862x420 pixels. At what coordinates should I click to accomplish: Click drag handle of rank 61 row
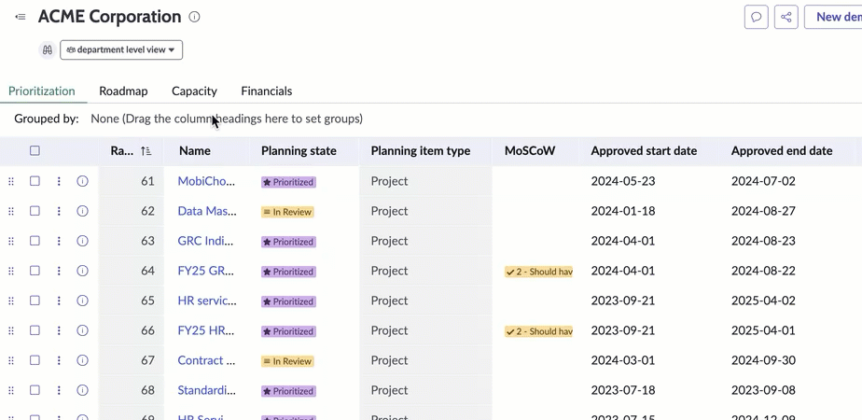click(11, 181)
